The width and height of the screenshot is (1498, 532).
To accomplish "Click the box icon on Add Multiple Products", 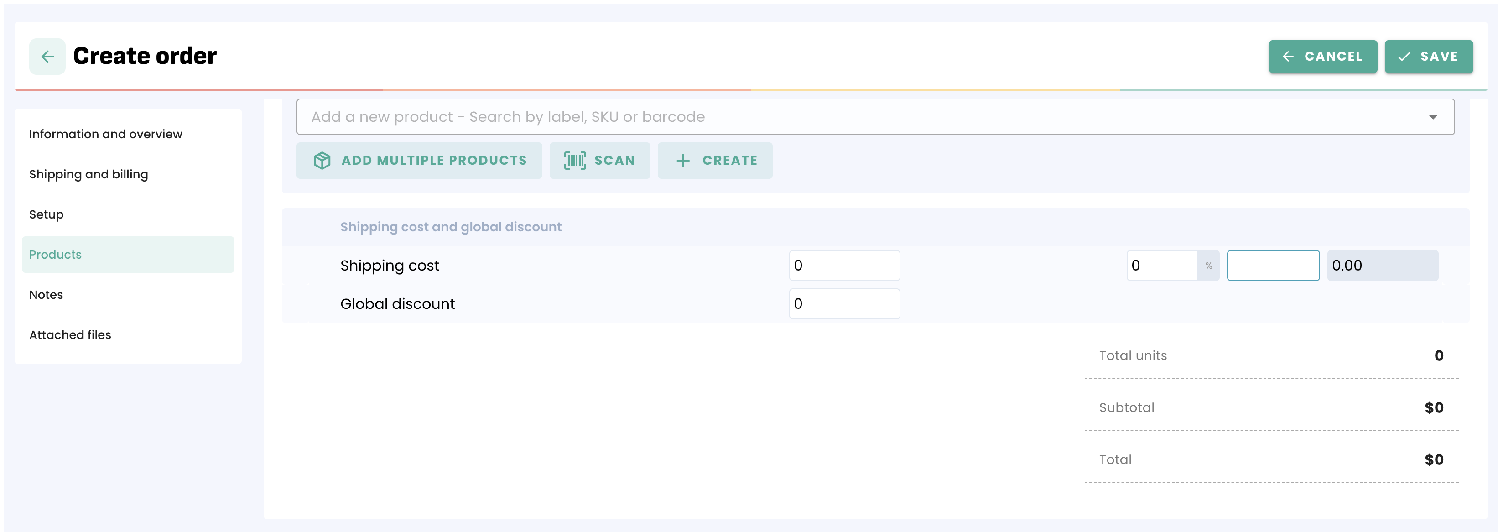I will pyautogui.click(x=322, y=161).
